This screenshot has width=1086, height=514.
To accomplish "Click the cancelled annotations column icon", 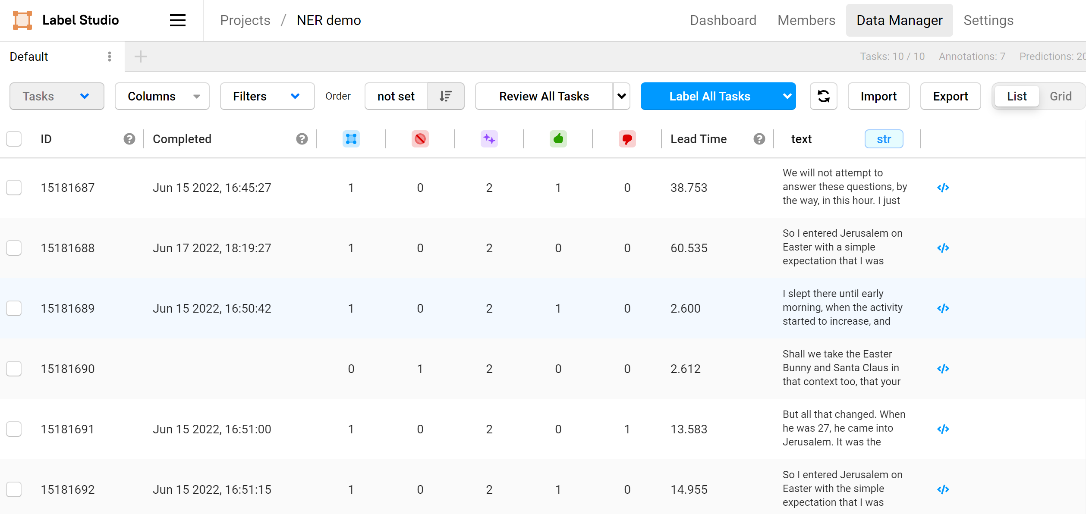I will click(x=420, y=139).
